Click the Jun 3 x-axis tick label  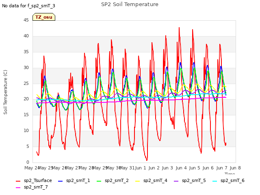(x=167, y=168)
